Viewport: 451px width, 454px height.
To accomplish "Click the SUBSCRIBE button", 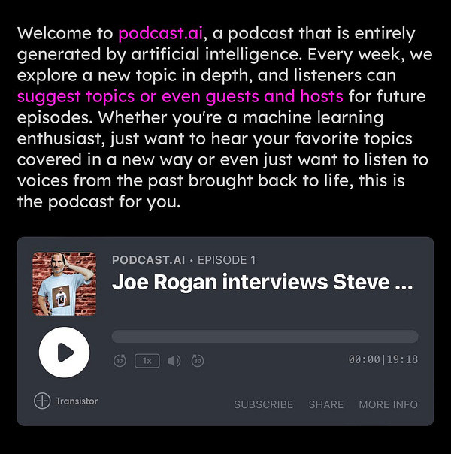I will point(263,404).
